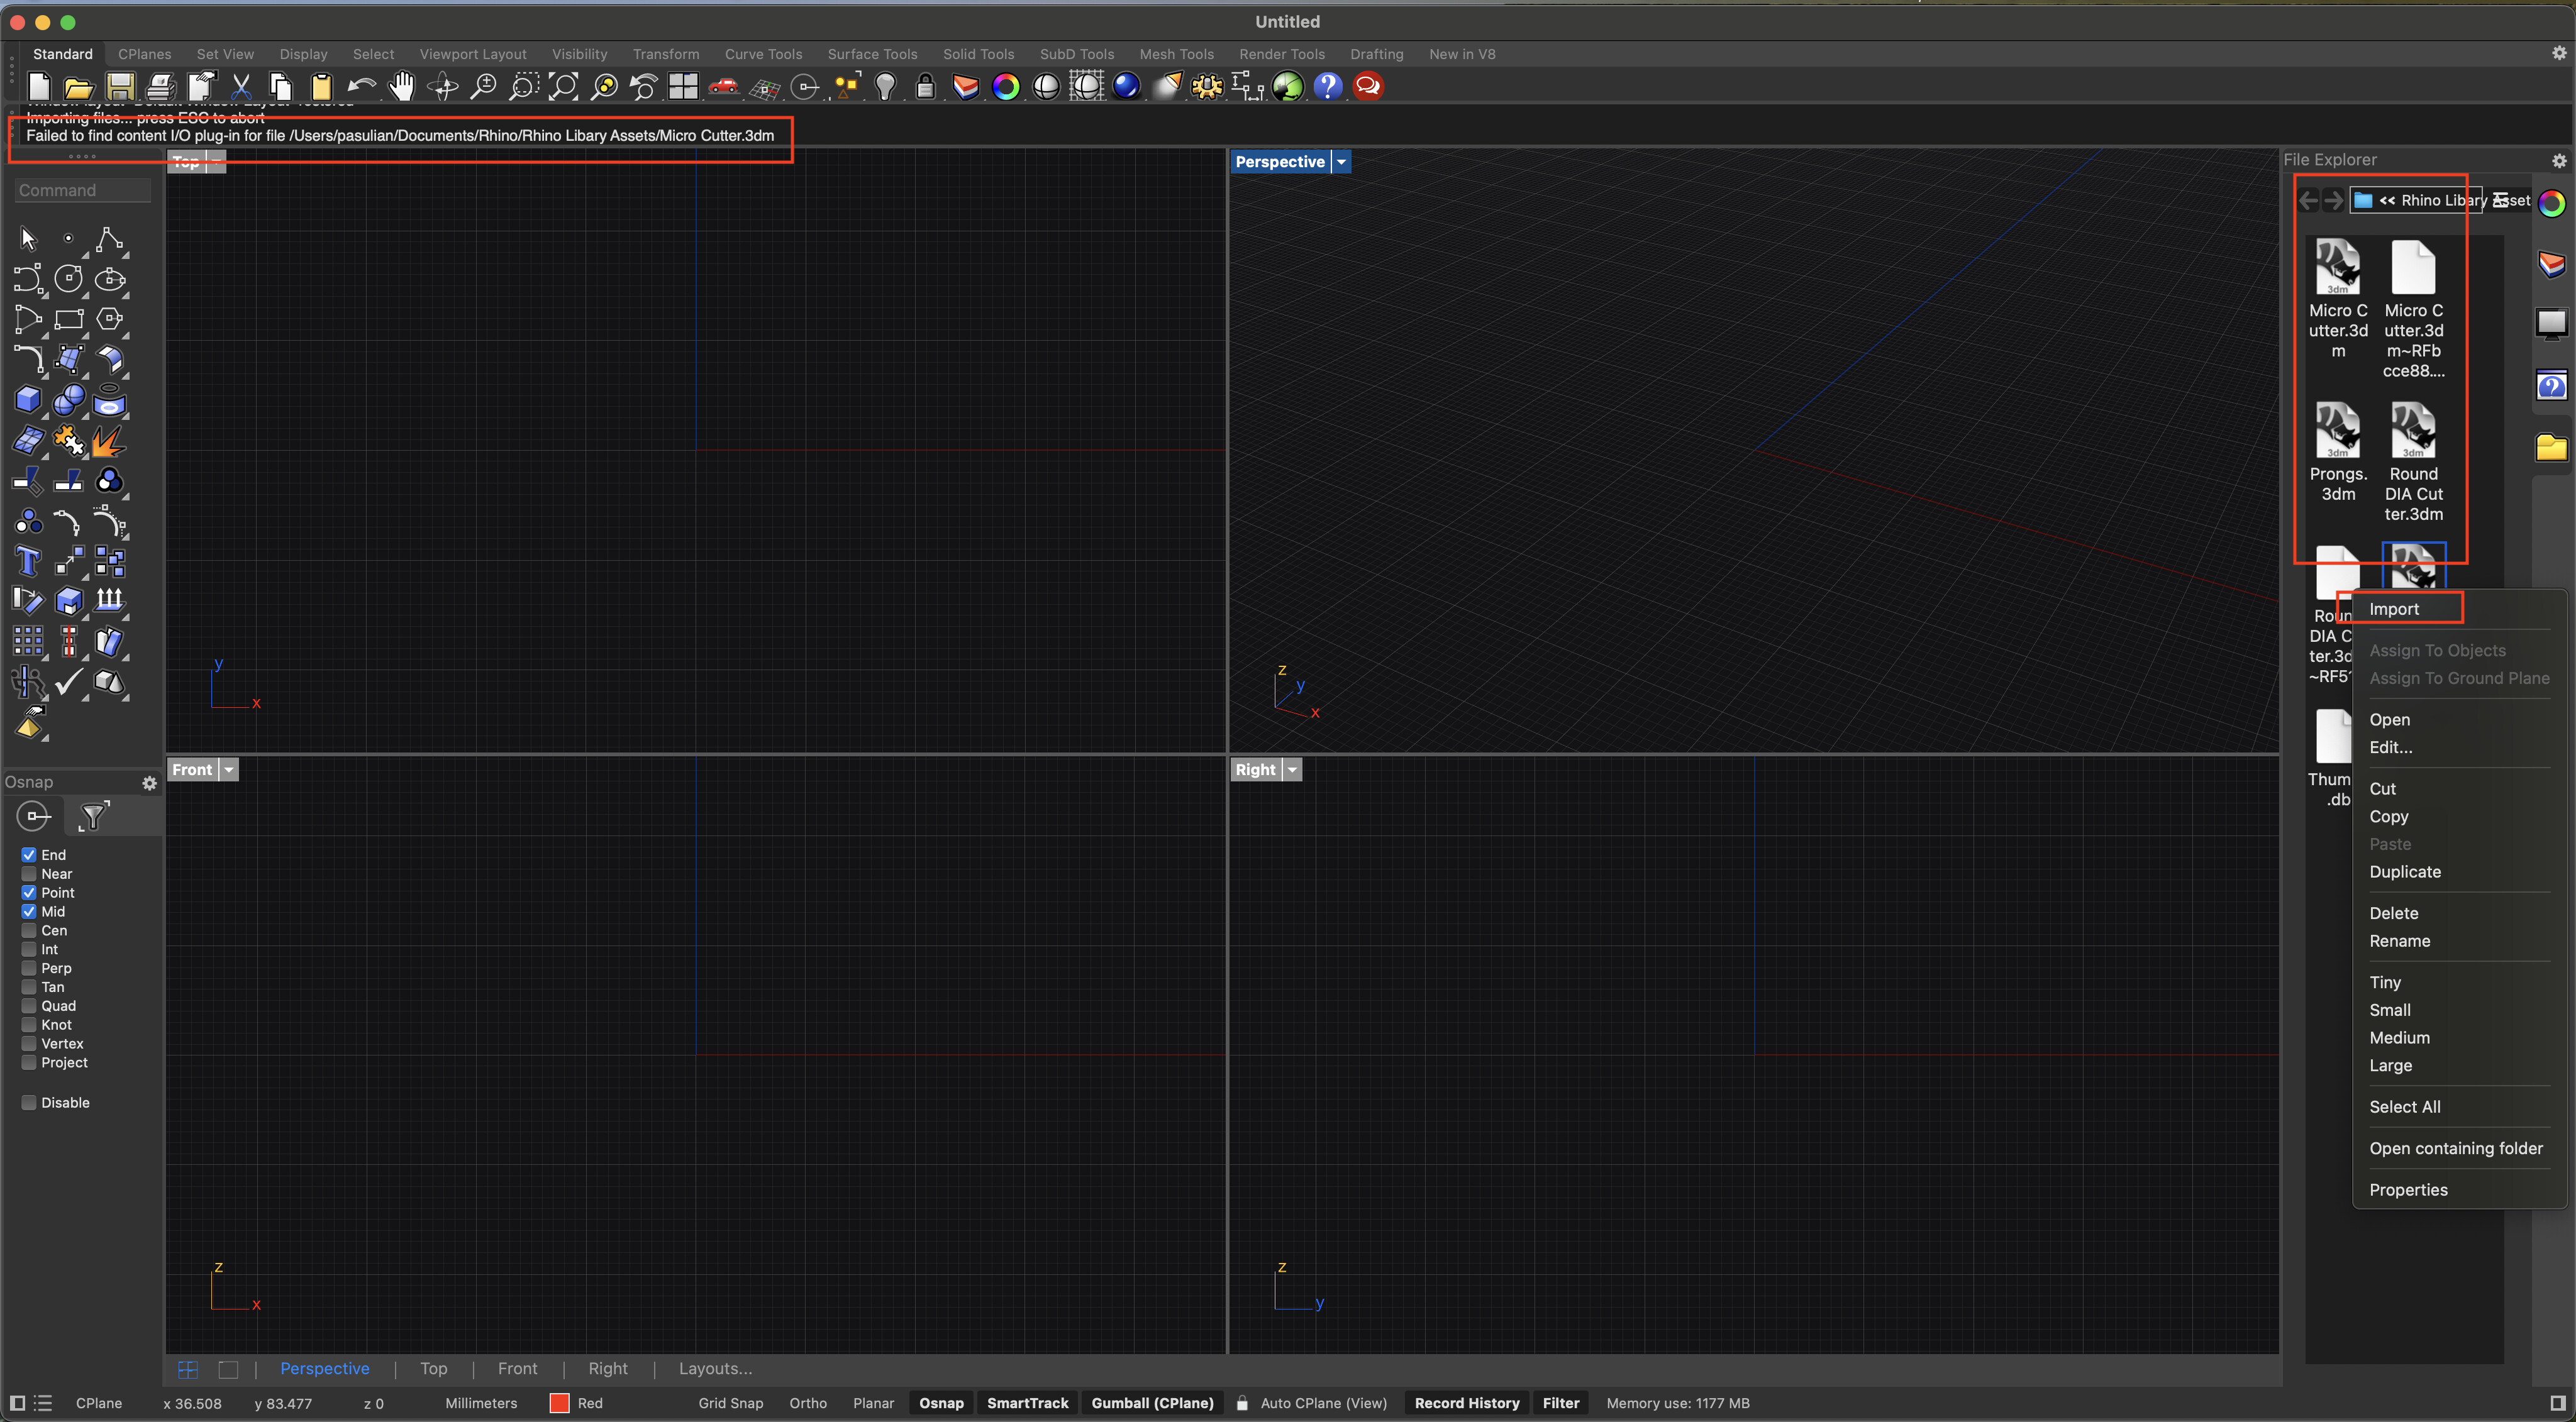Image resolution: width=2576 pixels, height=1422 pixels.
Task: Click the checkmark Check objects tool
Action: pyautogui.click(x=68, y=683)
